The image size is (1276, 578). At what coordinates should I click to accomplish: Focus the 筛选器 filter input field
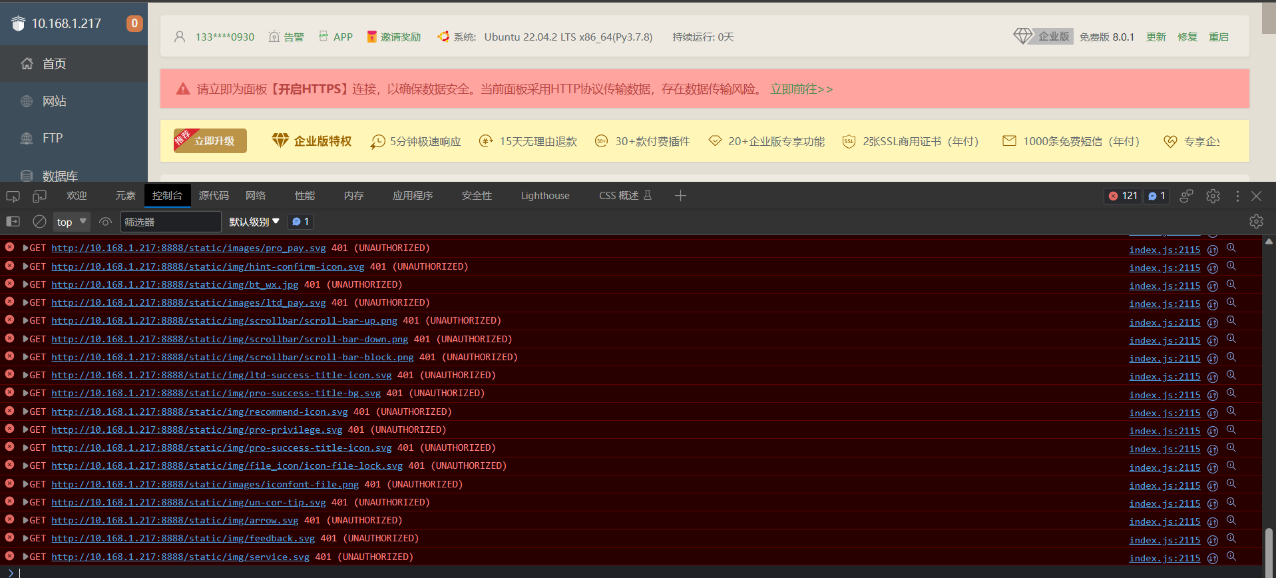coord(170,222)
